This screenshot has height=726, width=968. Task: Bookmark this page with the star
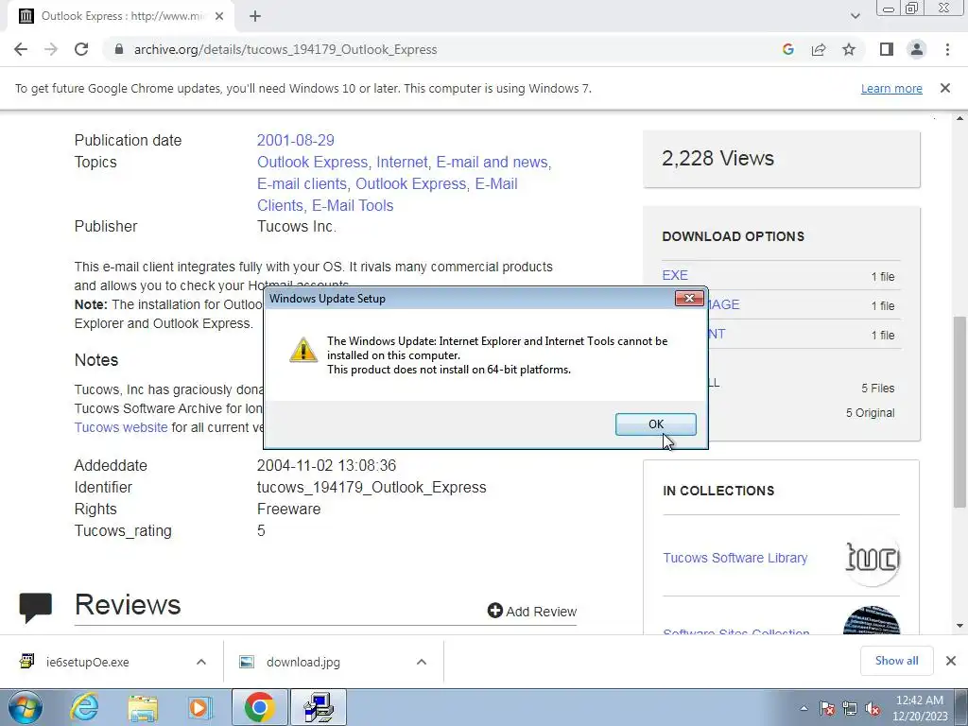coord(849,49)
